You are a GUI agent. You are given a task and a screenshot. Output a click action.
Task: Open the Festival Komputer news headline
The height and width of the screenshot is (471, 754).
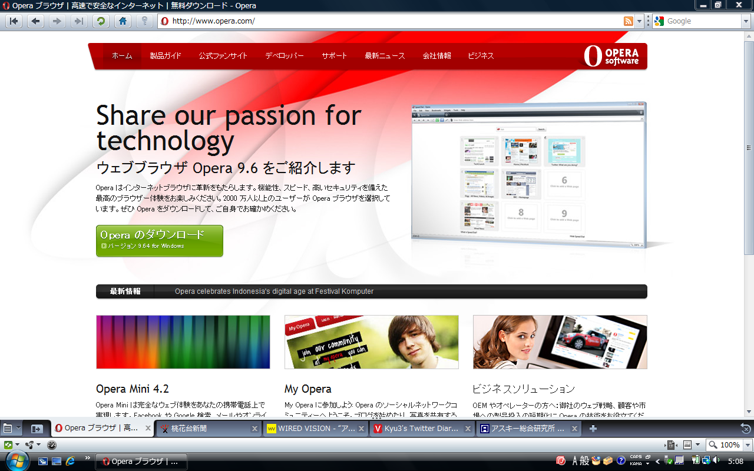tap(274, 291)
